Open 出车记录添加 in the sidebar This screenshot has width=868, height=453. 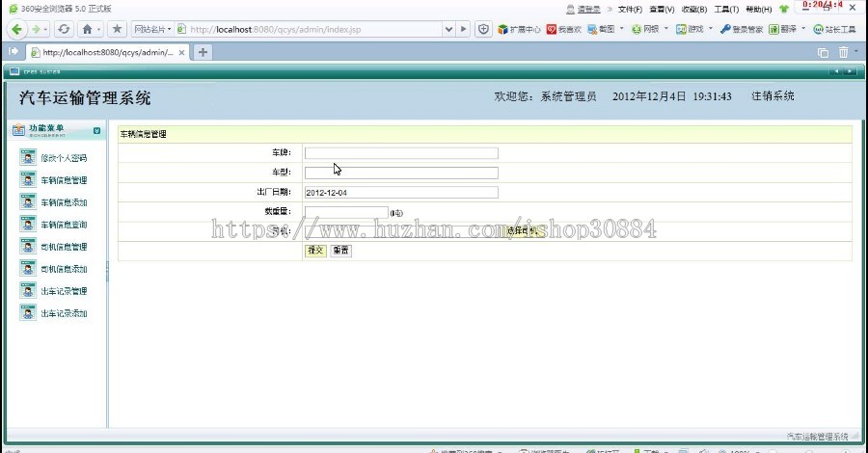(64, 313)
